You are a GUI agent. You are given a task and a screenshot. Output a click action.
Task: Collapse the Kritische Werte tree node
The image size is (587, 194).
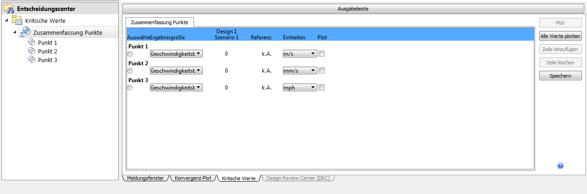pyautogui.click(x=6, y=21)
